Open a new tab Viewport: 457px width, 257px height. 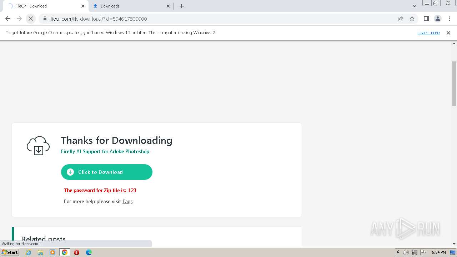coord(182,6)
